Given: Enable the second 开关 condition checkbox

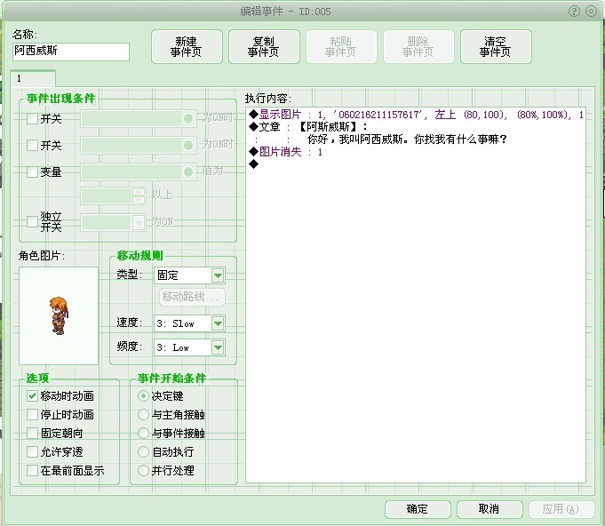Looking at the screenshot, I should pos(32,145).
